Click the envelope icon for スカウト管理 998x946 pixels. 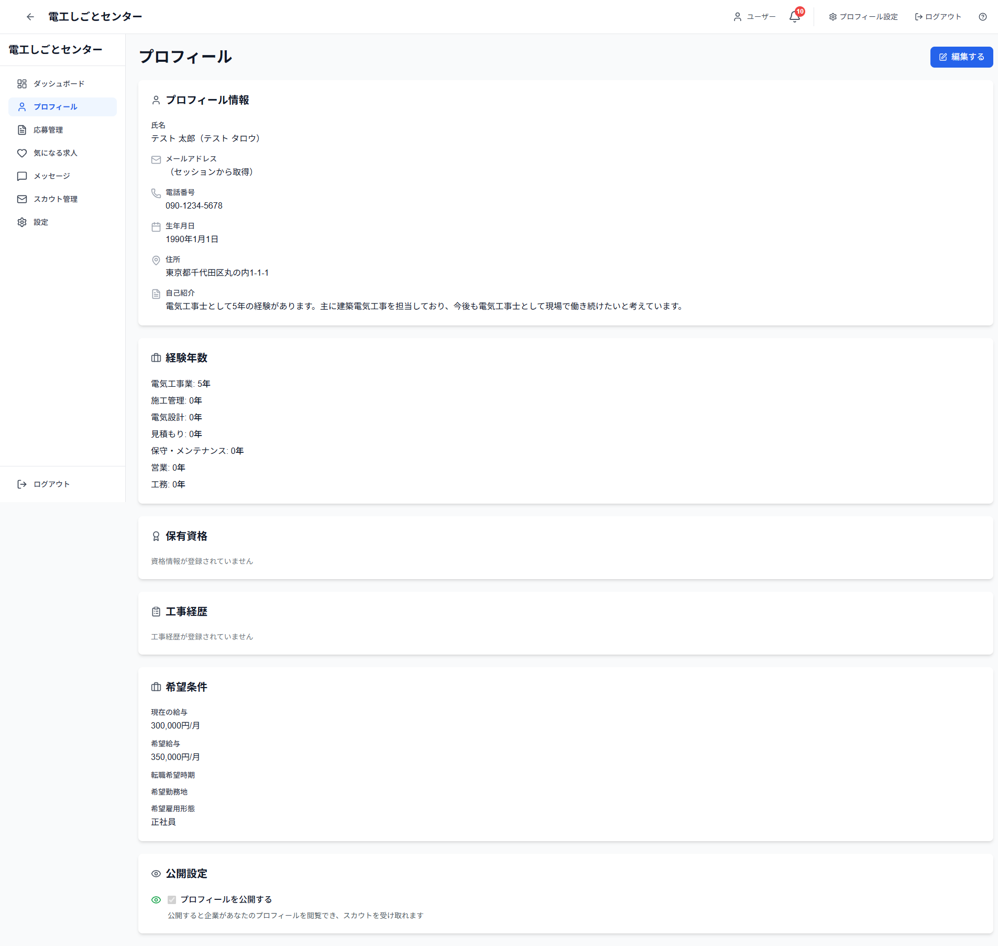[21, 199]
